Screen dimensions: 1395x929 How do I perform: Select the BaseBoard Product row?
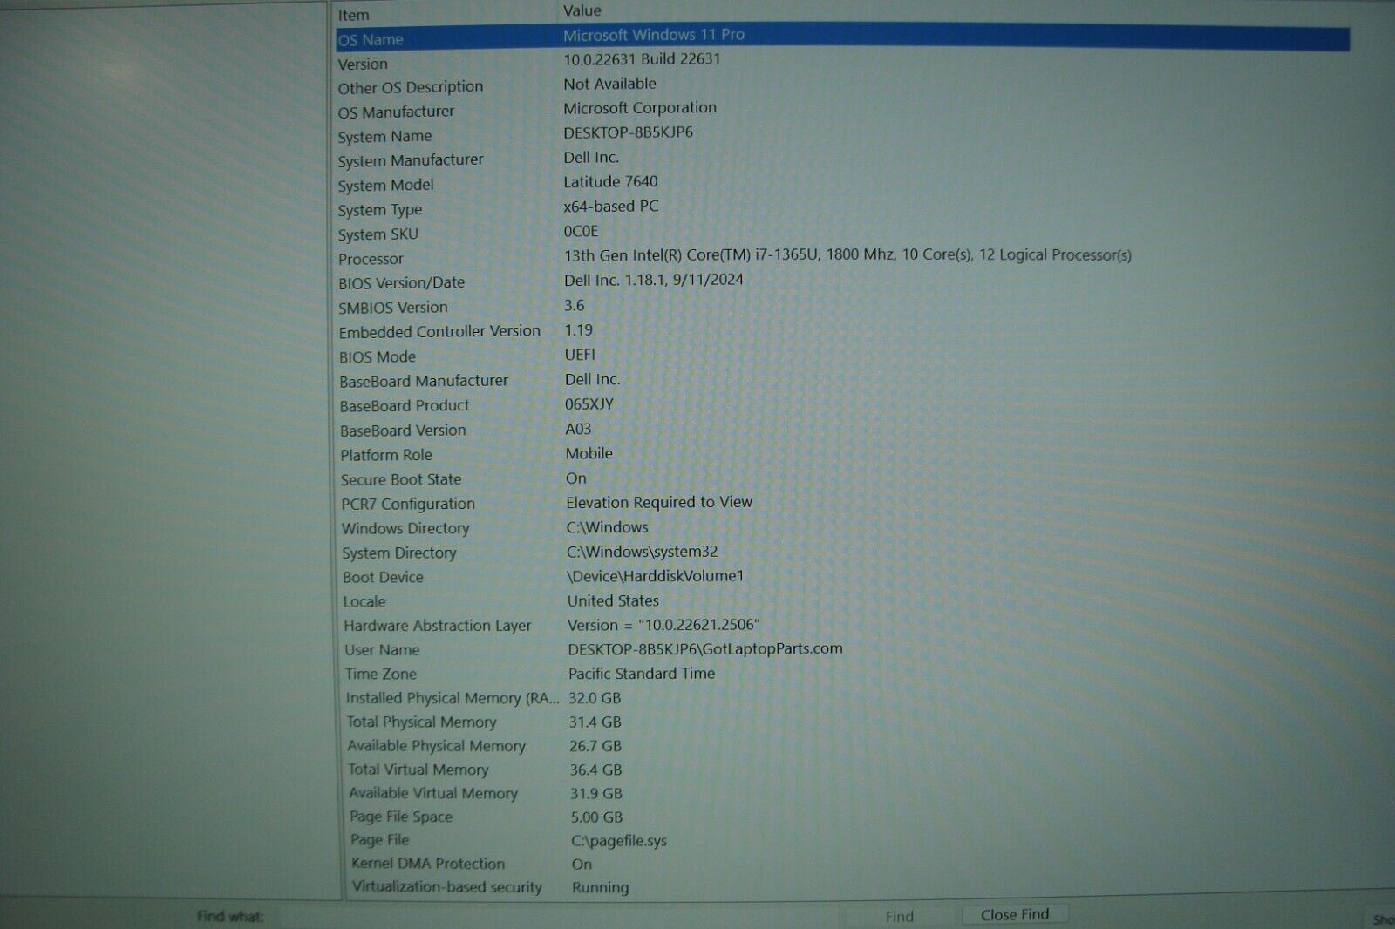click(x=842, y=405)
